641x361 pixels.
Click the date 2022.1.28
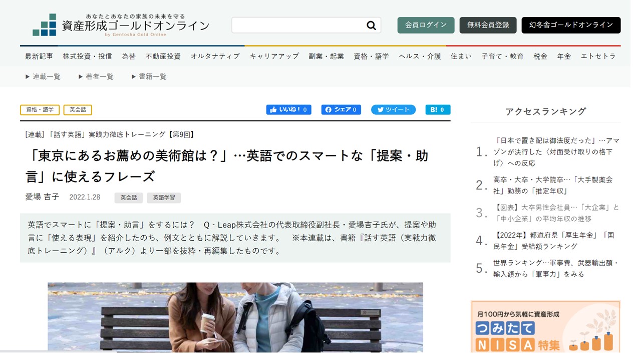pyautogui.click(x=85, y=198)
